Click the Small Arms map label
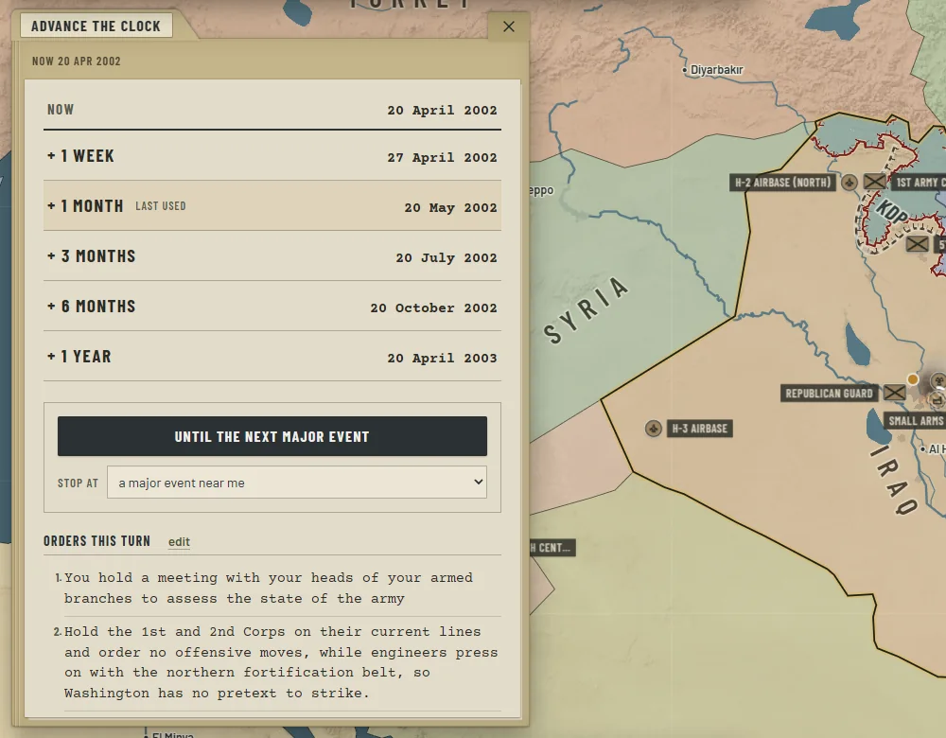Viewport: 946px width, 738px height. pos(915,421)
